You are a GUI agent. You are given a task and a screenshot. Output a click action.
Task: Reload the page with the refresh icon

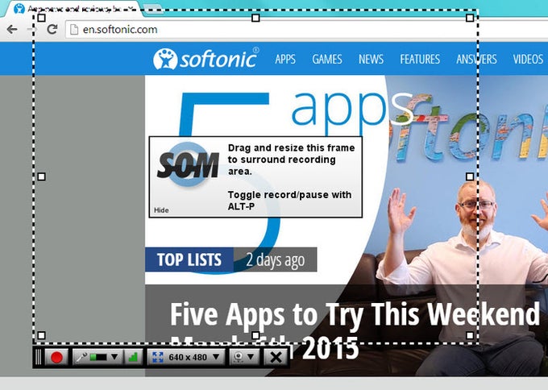click(52, 29)
